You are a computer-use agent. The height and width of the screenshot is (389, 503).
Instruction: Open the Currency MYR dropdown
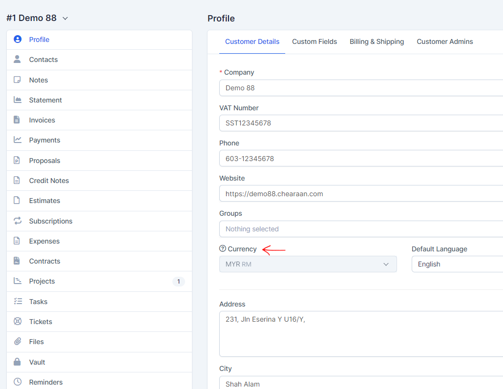point(308,264)
